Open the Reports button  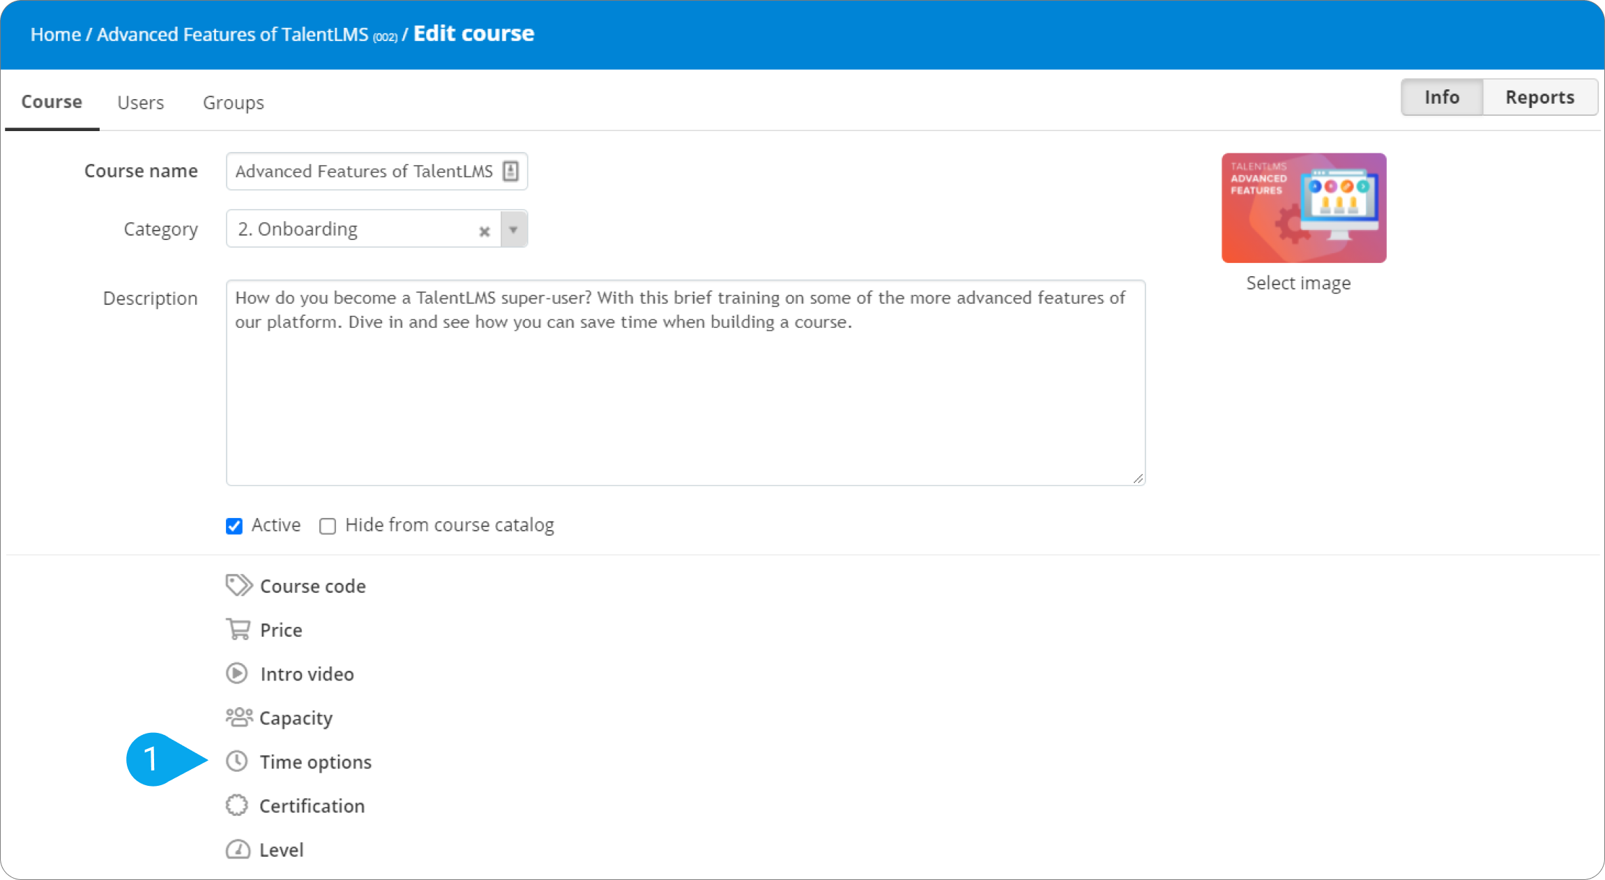[1539, 97]
